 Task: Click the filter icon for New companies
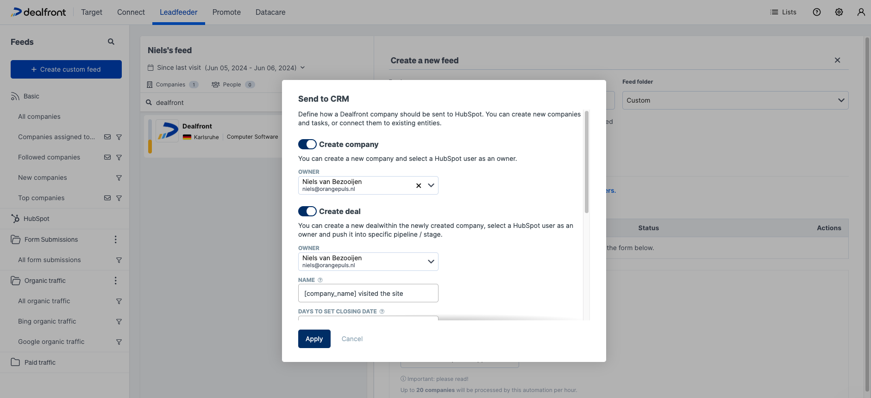coord(119,178)
